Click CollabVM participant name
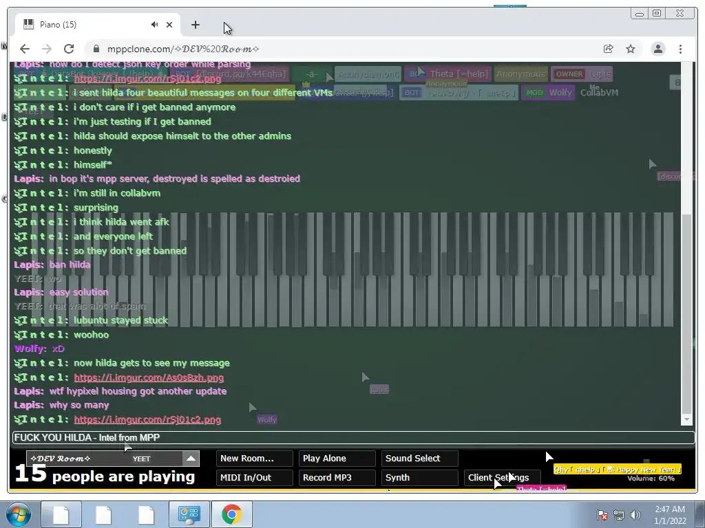Screen dimensions: 705x528 (600, 93)
